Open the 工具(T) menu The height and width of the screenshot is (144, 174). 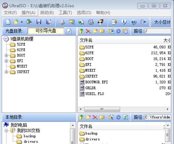coord(65,13)
